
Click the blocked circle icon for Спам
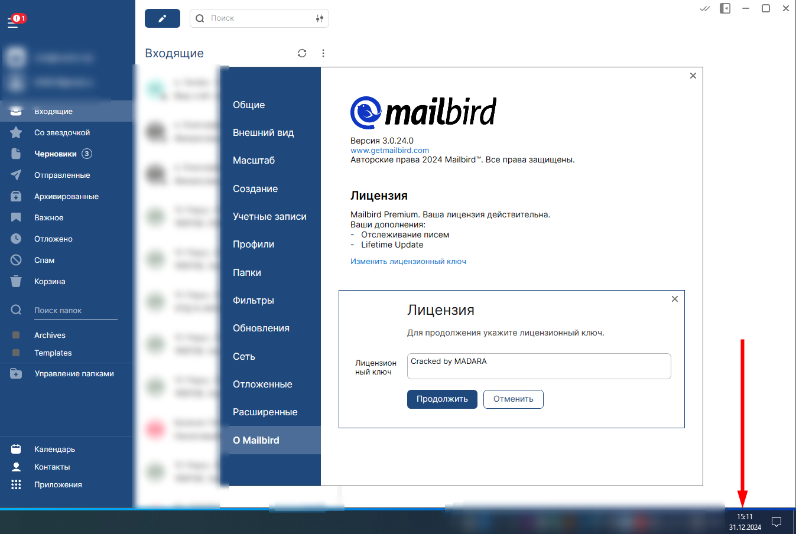pos(16,260)
